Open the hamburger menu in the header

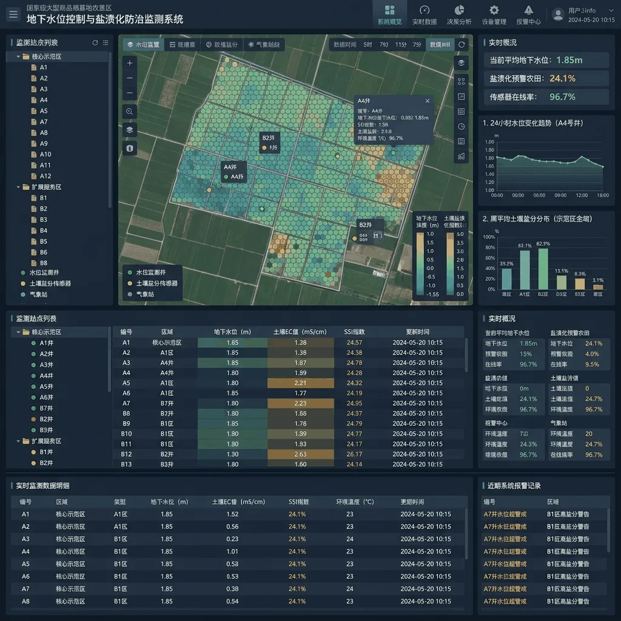pyautogui.click(x=13, y=15)
